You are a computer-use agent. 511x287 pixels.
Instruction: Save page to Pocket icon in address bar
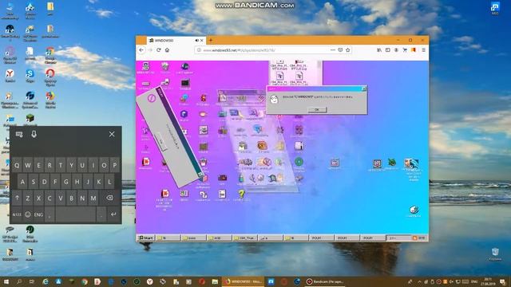340,50
